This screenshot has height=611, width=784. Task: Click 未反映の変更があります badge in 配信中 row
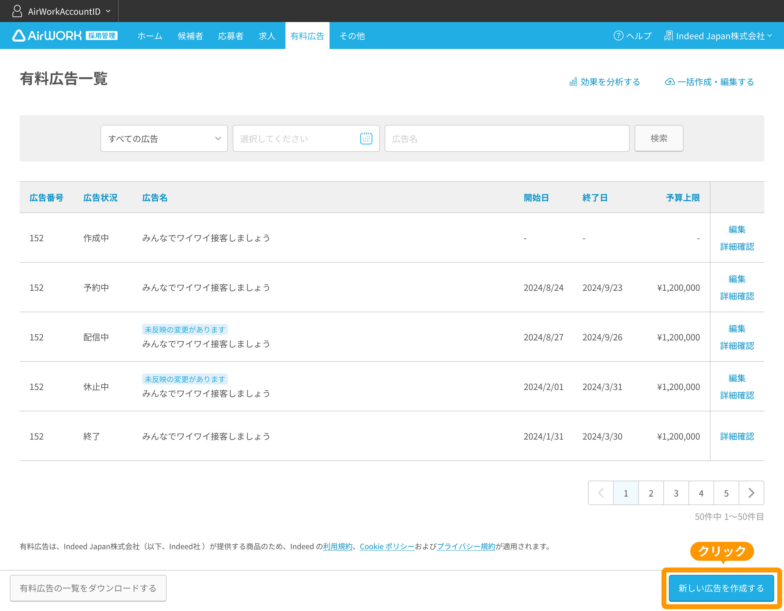185,329
